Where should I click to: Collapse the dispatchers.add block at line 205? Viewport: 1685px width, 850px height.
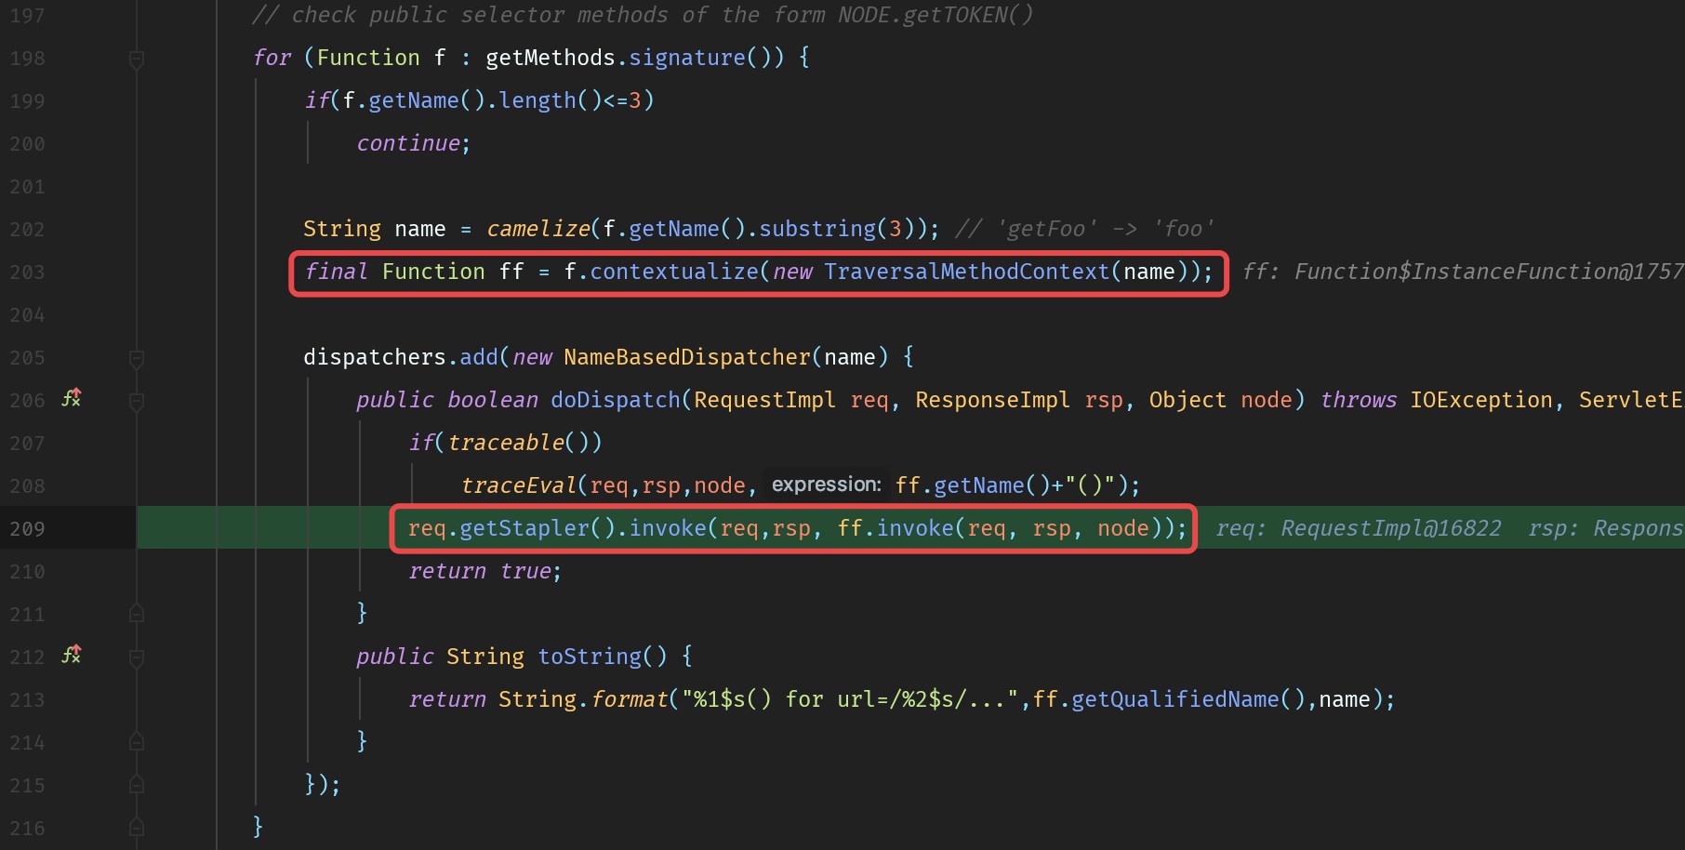click(x=137, y=359)
